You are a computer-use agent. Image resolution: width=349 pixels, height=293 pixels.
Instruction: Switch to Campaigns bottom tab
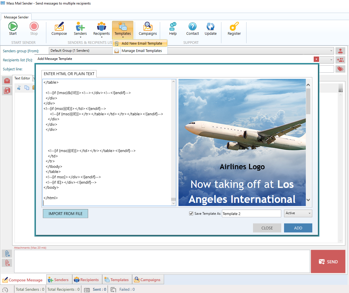(x=147, y=280)
